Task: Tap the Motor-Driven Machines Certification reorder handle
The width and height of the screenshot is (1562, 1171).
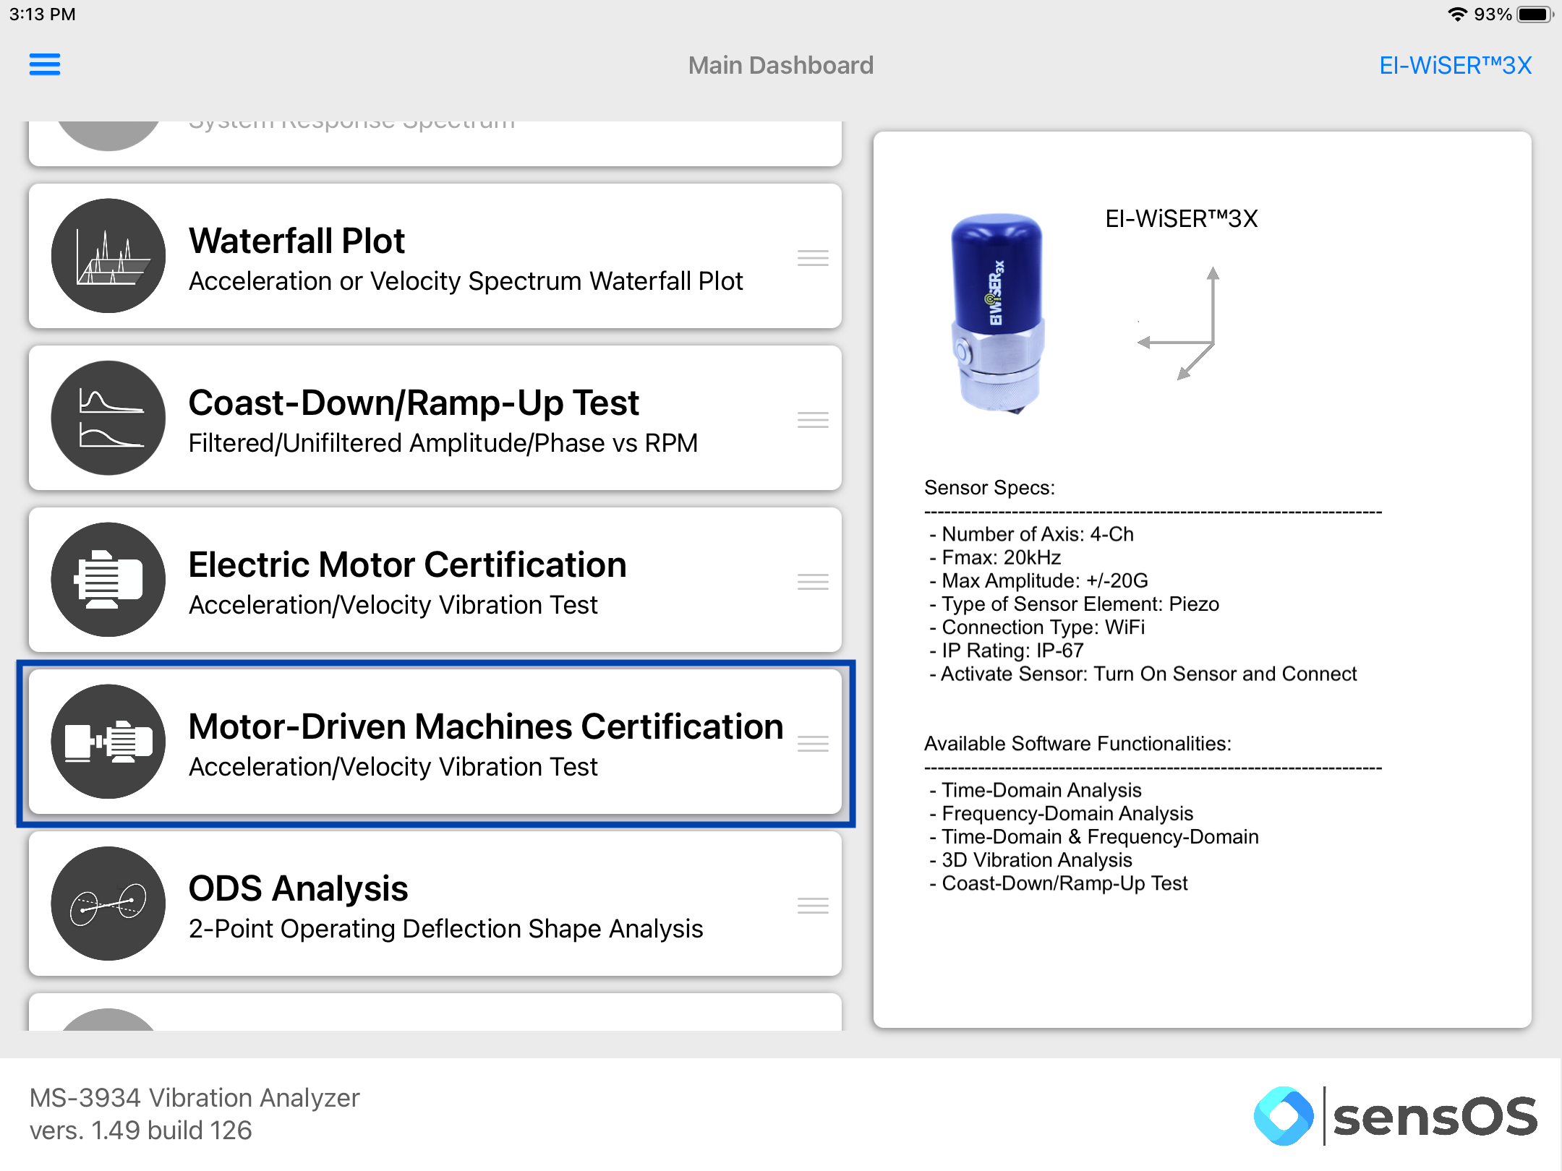Action: (x=813, y=744)
